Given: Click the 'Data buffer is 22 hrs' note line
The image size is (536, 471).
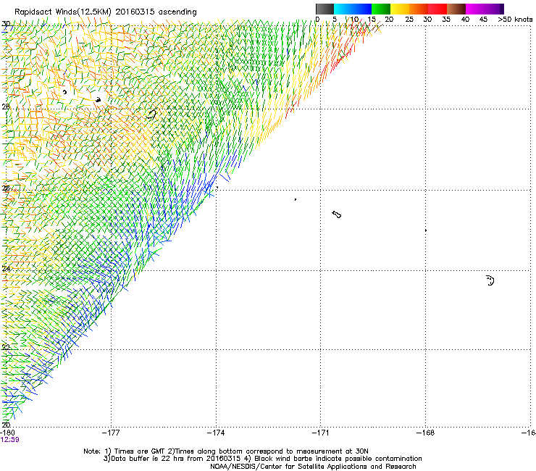Looking at the screenshot, I should tap(262, 459).
